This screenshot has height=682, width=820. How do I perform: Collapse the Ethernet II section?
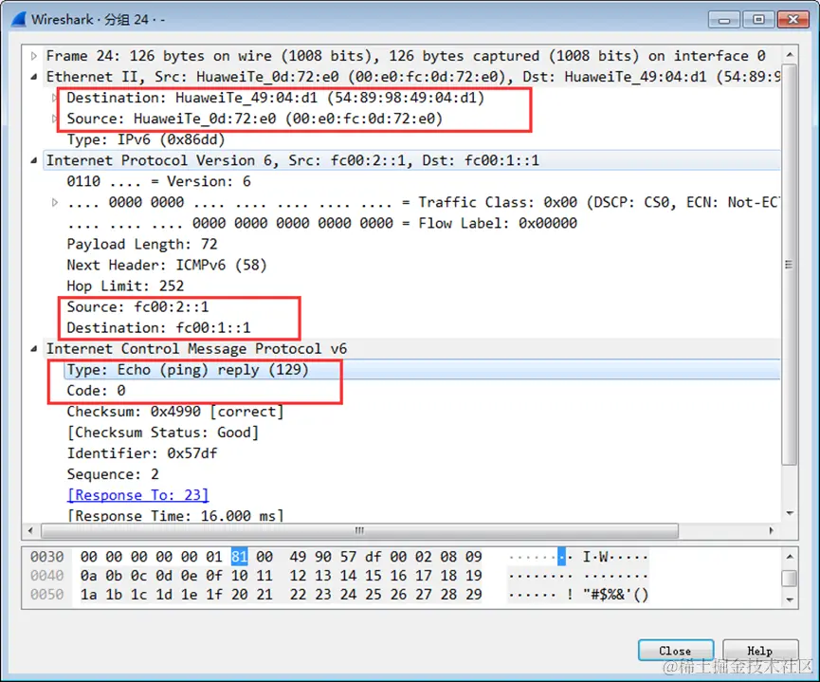[x=34, y=77]
